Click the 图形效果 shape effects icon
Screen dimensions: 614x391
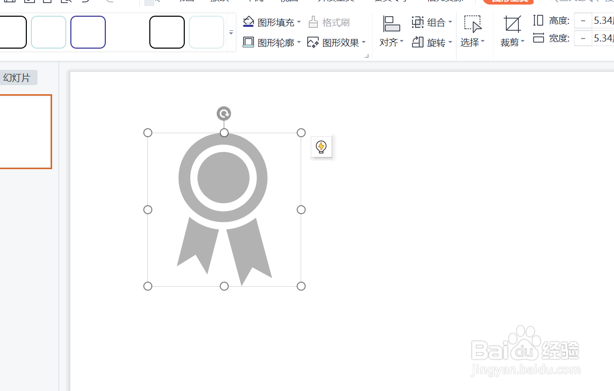[313, 43]
